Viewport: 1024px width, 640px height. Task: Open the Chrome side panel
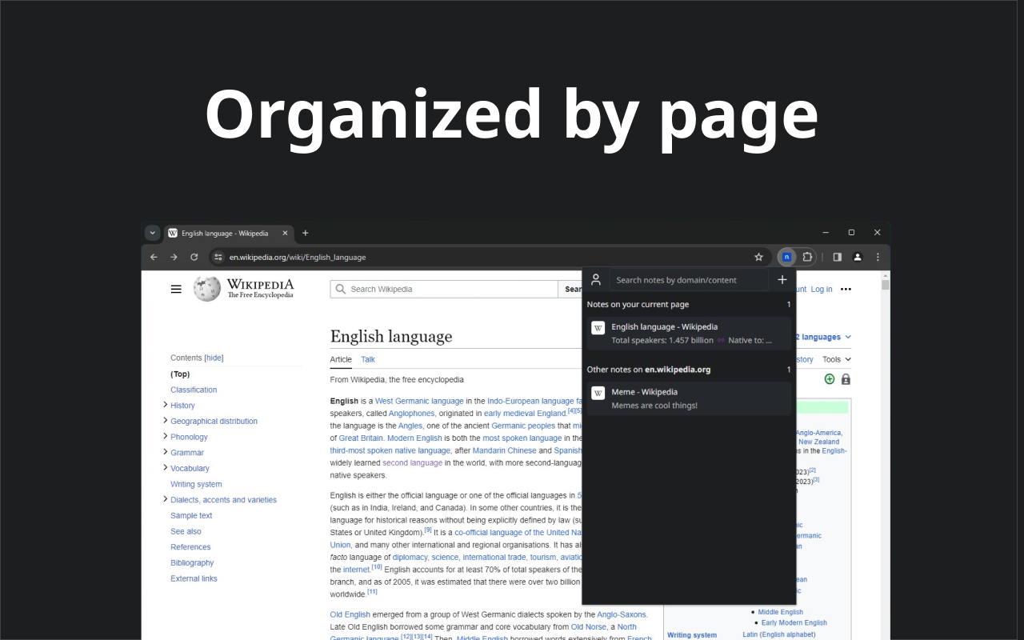click(837, 257)
